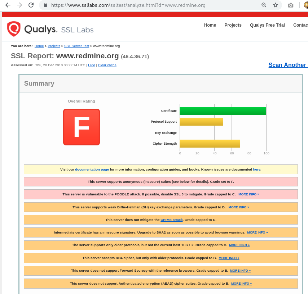Click the anonymous suites 'Grade set to F' warning
The image size is (308, 294).
click(x=161, y=182)
